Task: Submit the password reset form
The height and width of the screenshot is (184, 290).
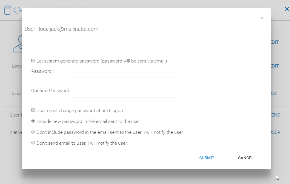Action: click(x=207, y=158)
